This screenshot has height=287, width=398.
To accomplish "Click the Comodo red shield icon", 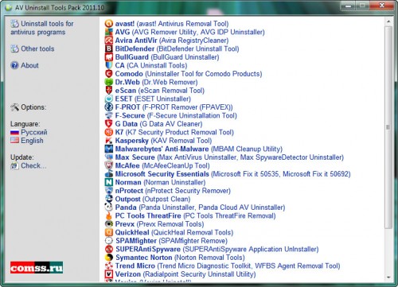I will [x=109, y=74].
